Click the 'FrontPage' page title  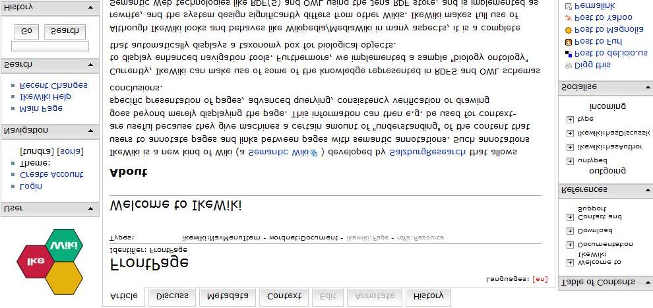click(149, 264)
